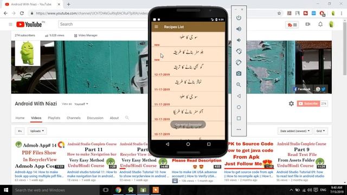Open Admob App 14 video title link
The width and height of the screenshot is (347, 195).
39,174
